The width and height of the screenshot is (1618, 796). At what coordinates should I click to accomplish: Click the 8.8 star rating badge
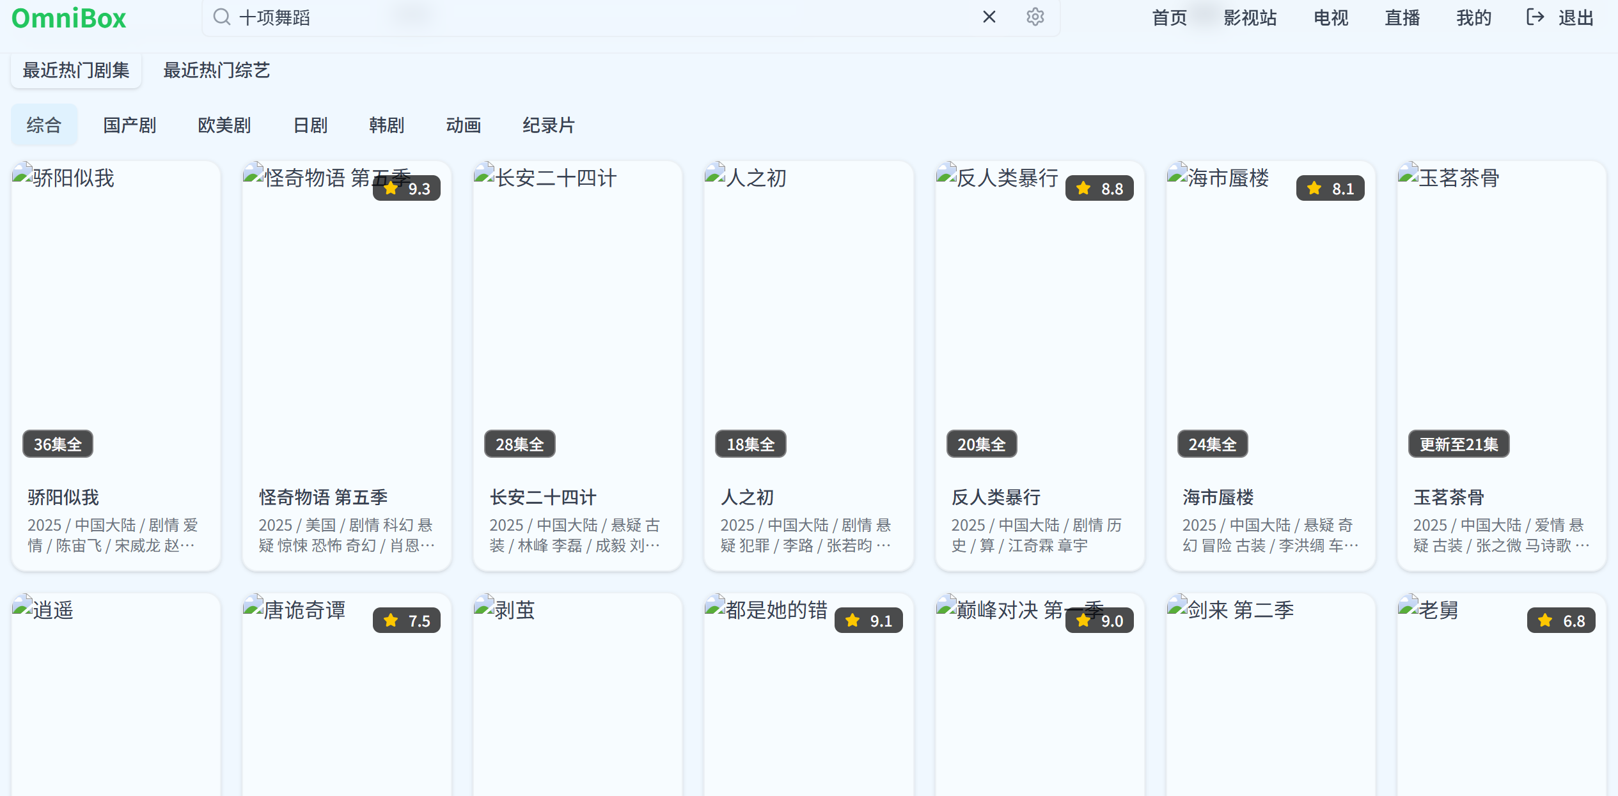tap(1099, 189)
